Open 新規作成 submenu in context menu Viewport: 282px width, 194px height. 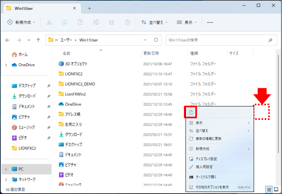[x=220, y=149]
